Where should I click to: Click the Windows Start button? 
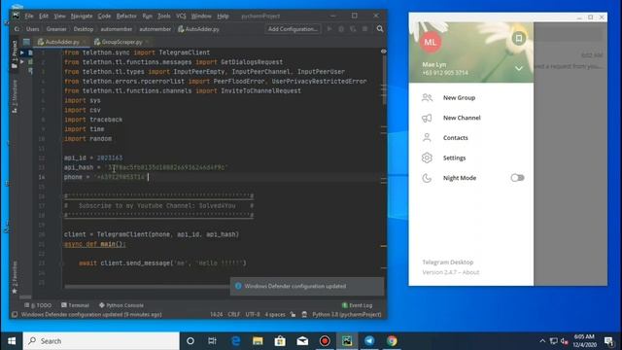coord(12,341)
